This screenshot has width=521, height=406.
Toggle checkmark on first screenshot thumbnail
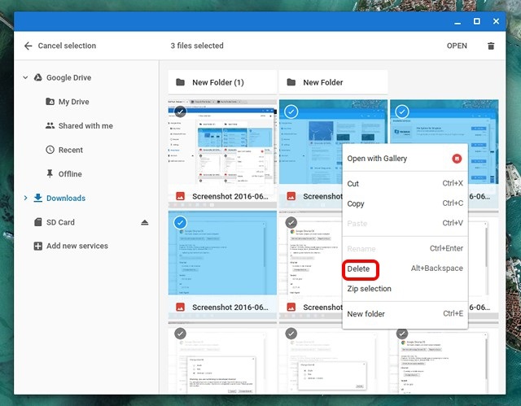click(181, 111)
